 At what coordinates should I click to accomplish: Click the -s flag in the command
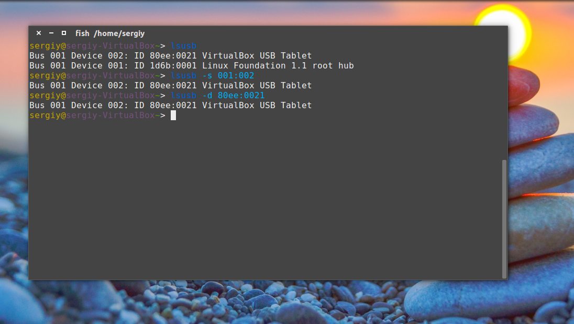pyautogui.click(x=207, y=75)
